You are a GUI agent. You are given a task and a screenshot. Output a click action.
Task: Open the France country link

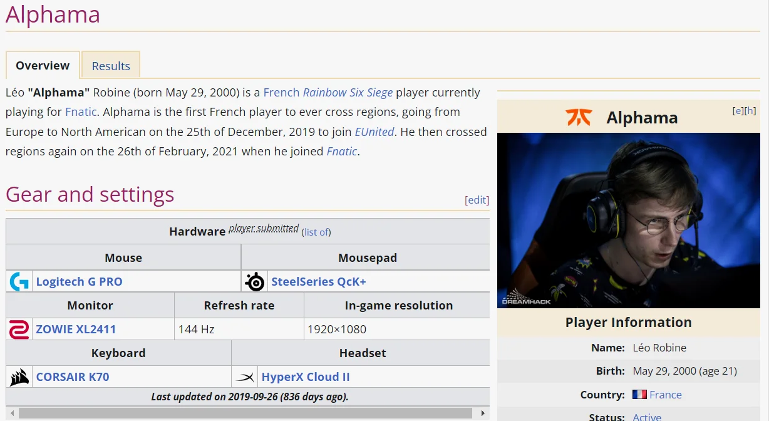point(666,395)
